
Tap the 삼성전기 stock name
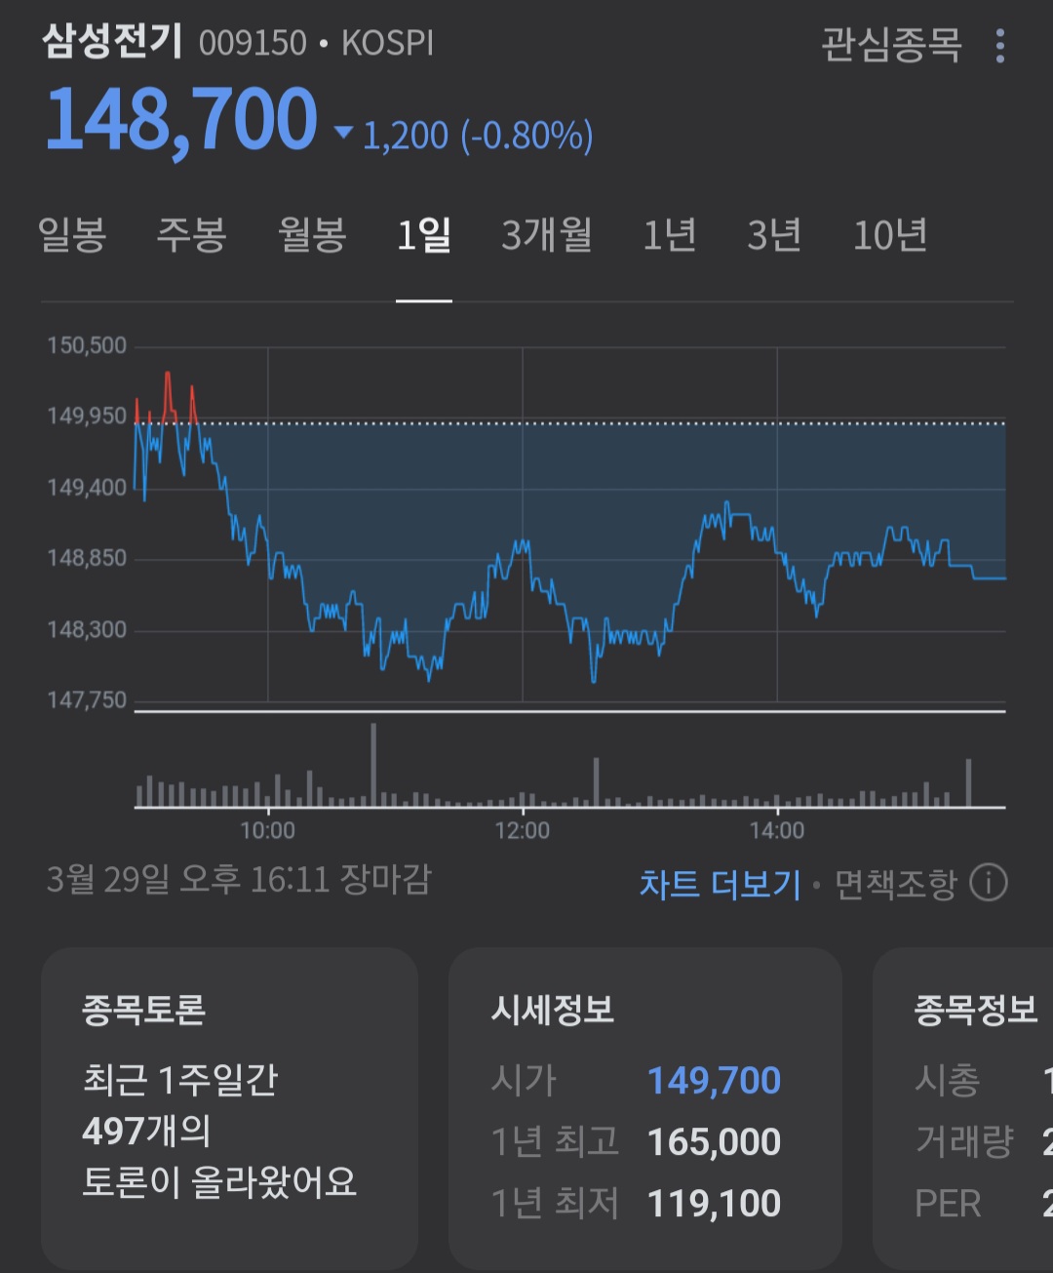click(112, 42)
